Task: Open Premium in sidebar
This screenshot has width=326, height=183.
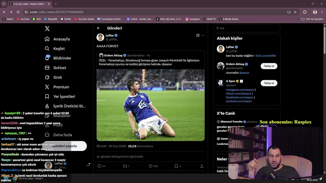Action: [57, 87]
